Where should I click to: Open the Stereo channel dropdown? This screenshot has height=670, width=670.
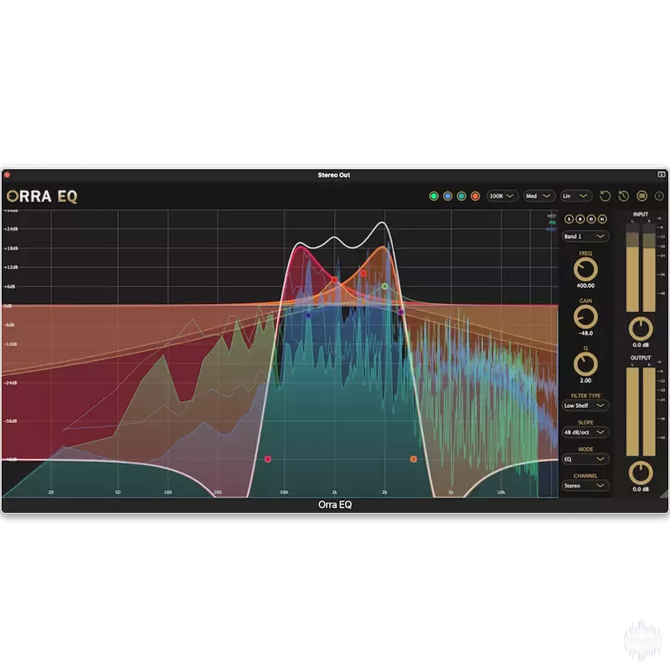(x=585, y=485)
